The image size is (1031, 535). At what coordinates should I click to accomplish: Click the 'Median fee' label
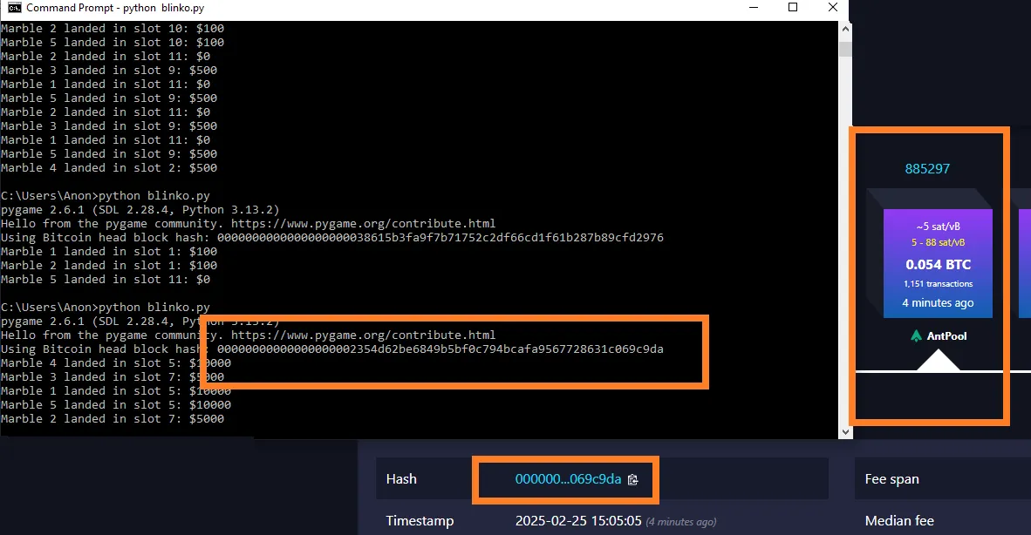(899, 520)
